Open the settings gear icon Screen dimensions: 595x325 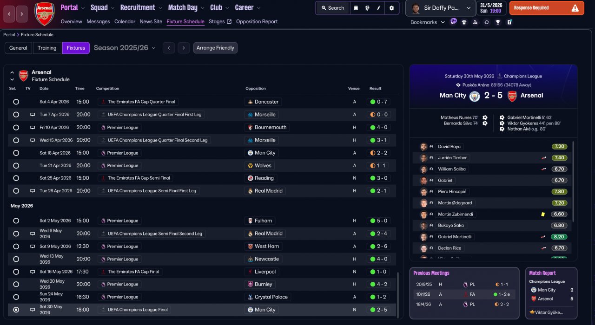(391, 8)
